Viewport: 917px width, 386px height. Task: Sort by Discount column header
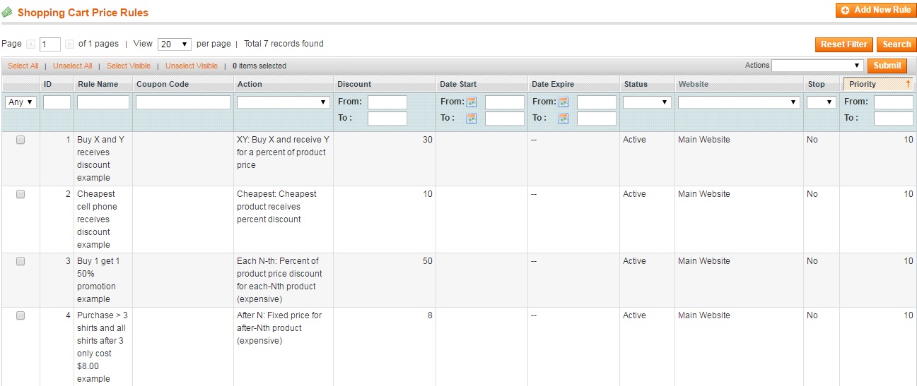coord(354,84)
